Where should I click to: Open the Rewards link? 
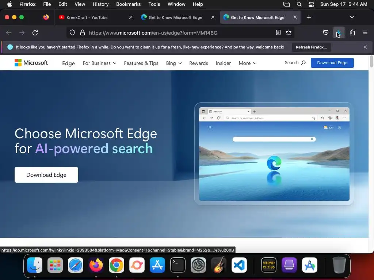click(x=198, y=63)
